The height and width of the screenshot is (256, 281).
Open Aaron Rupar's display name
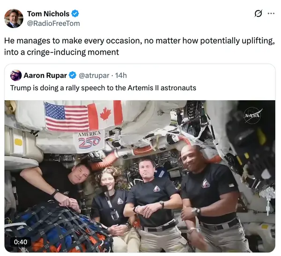tap(45, 75)
